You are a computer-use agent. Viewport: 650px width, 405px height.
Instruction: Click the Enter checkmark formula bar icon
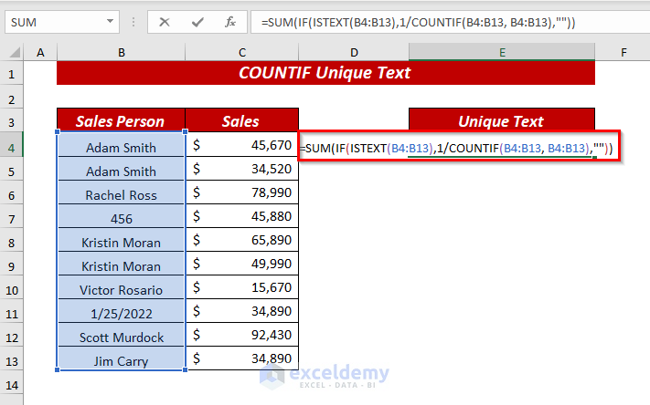tap(197, 21)
